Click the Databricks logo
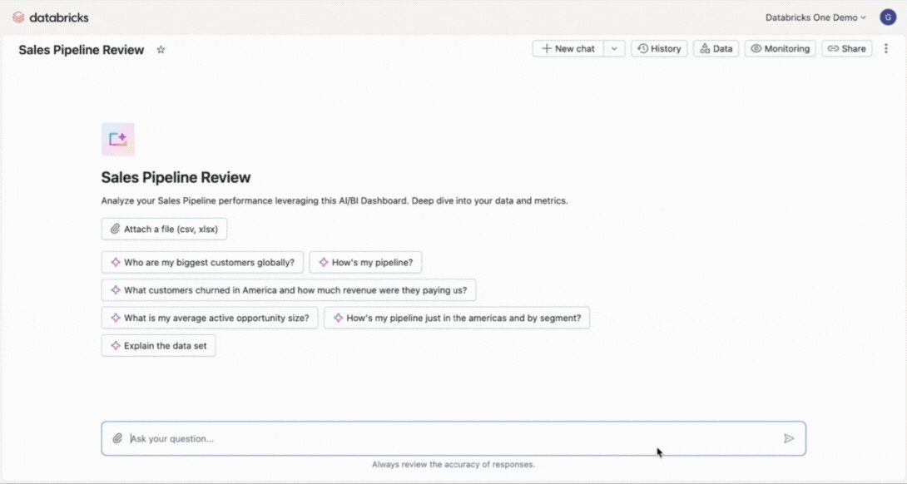This screenshot has width=907, height=484. 50,17
